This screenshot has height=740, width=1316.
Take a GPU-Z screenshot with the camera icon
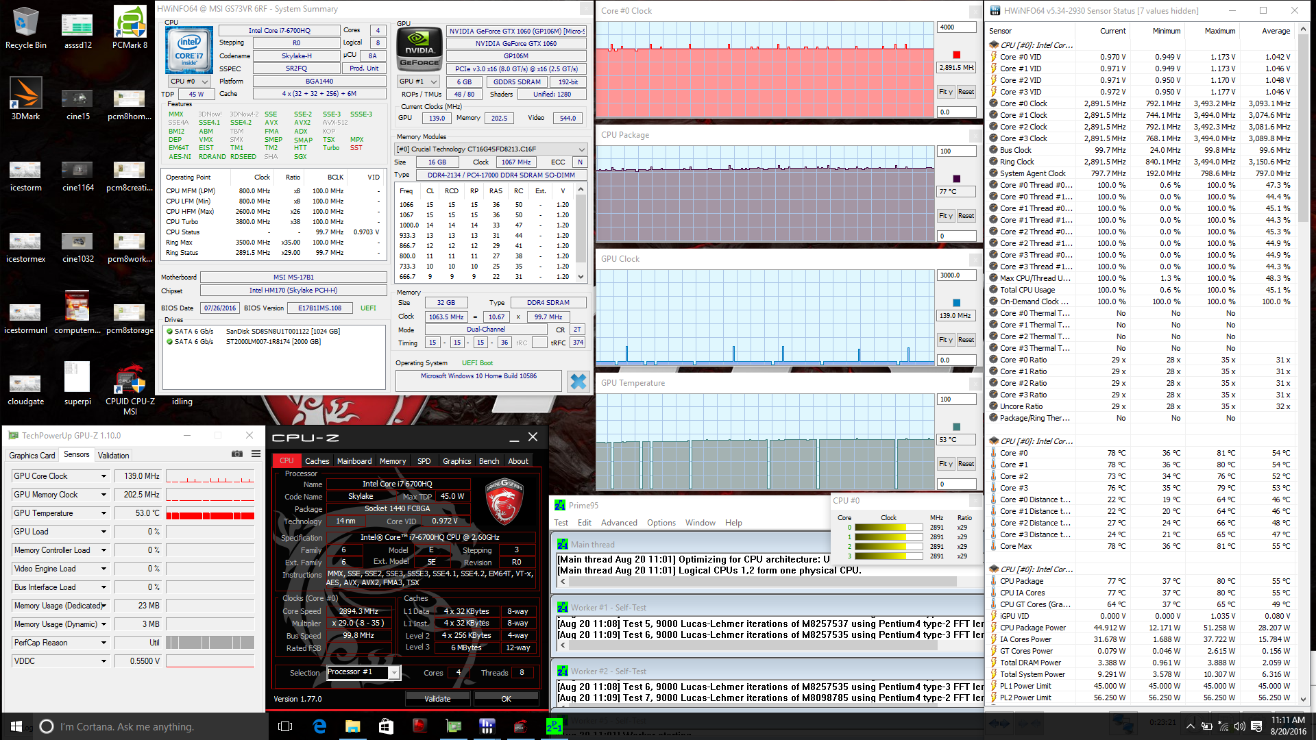236,454
